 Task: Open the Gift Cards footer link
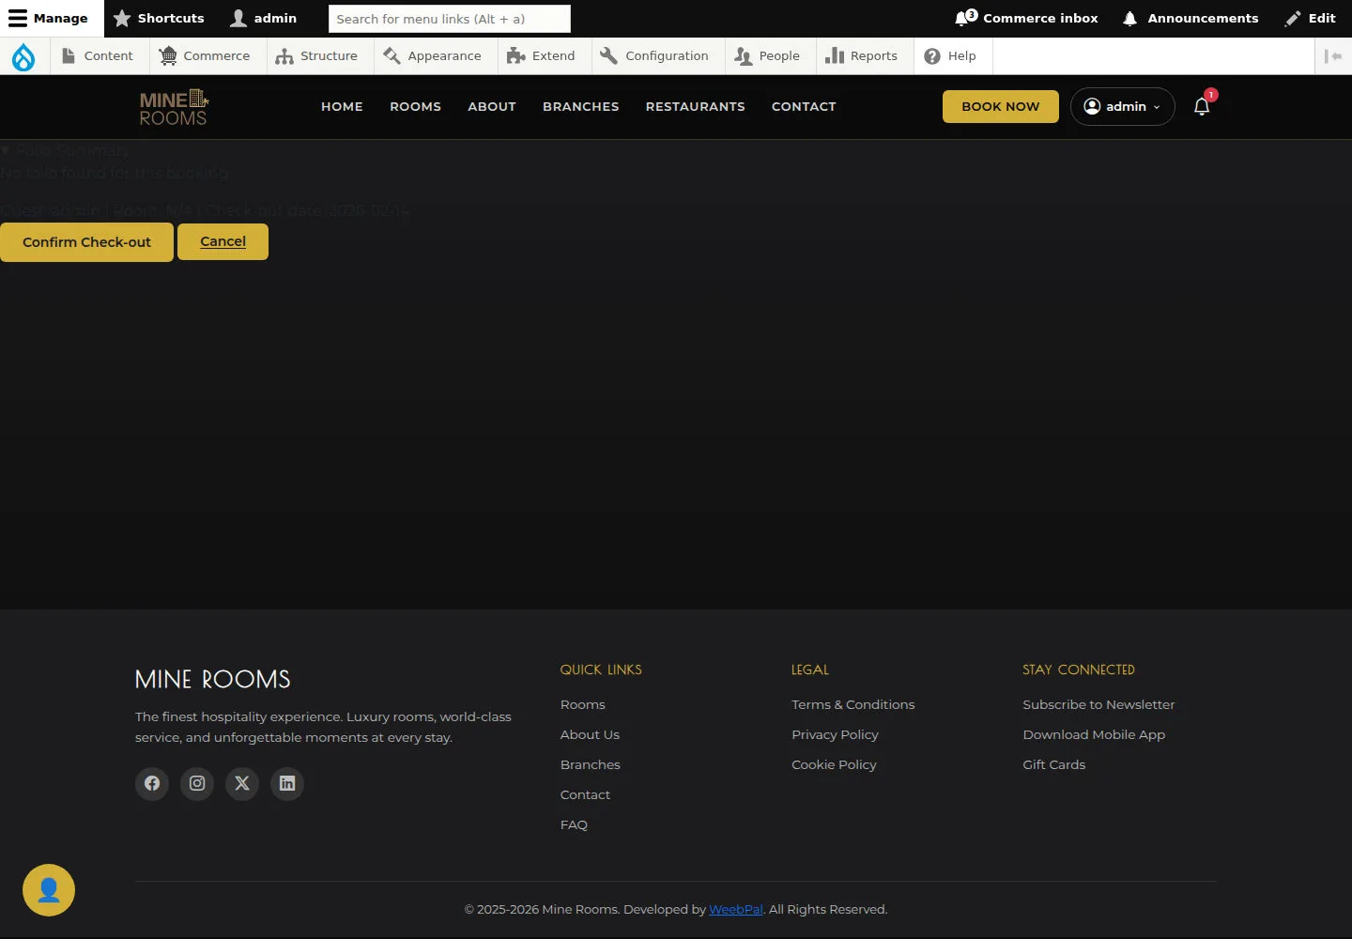point(1053,764)
